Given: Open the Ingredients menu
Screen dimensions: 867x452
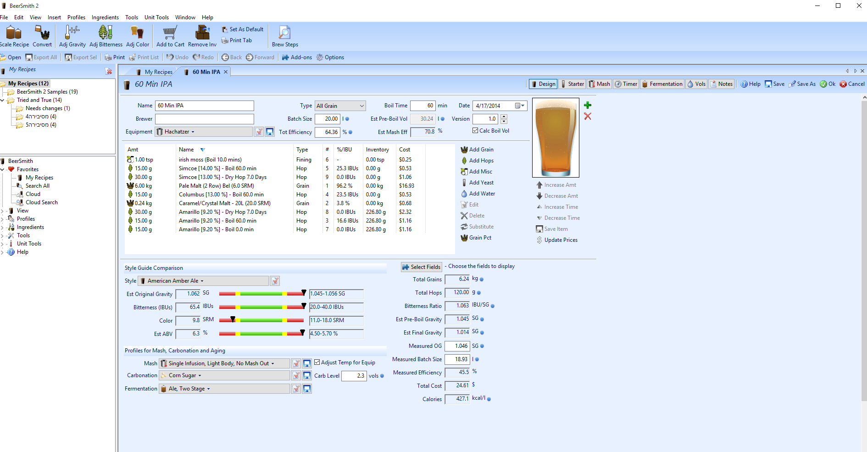Looking at the screenshot, I should (x=105, y=17).
